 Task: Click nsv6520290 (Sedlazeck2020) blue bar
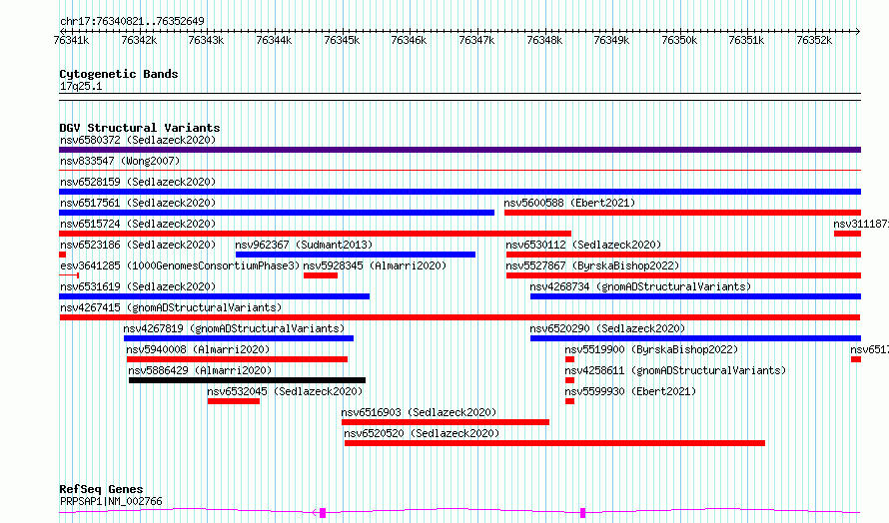695,338
